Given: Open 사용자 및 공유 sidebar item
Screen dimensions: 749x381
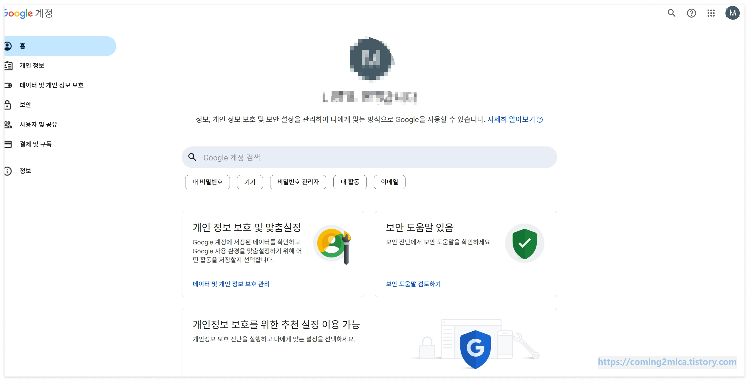Looking at the screenshot, I should (38, 124).
